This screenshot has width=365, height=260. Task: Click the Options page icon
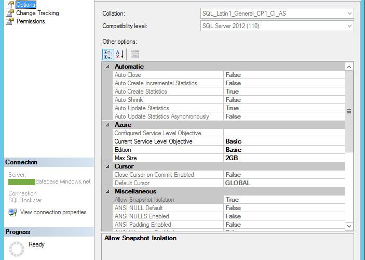pyautogui.click(x=10, y=5)
